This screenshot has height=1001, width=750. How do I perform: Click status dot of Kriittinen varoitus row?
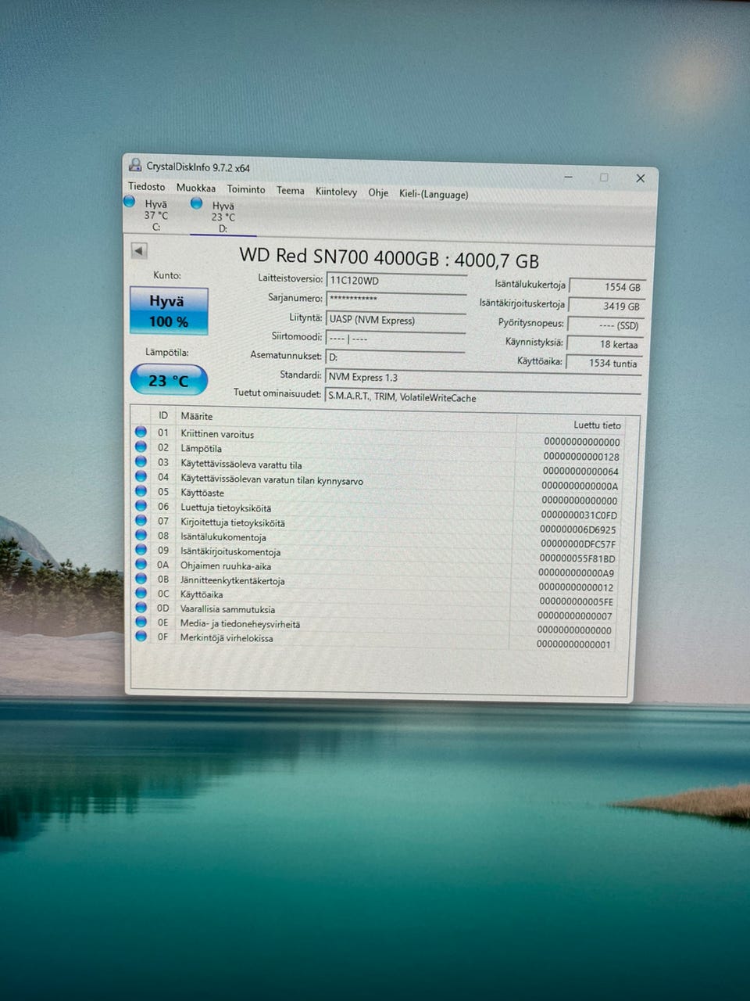point(141,432)
